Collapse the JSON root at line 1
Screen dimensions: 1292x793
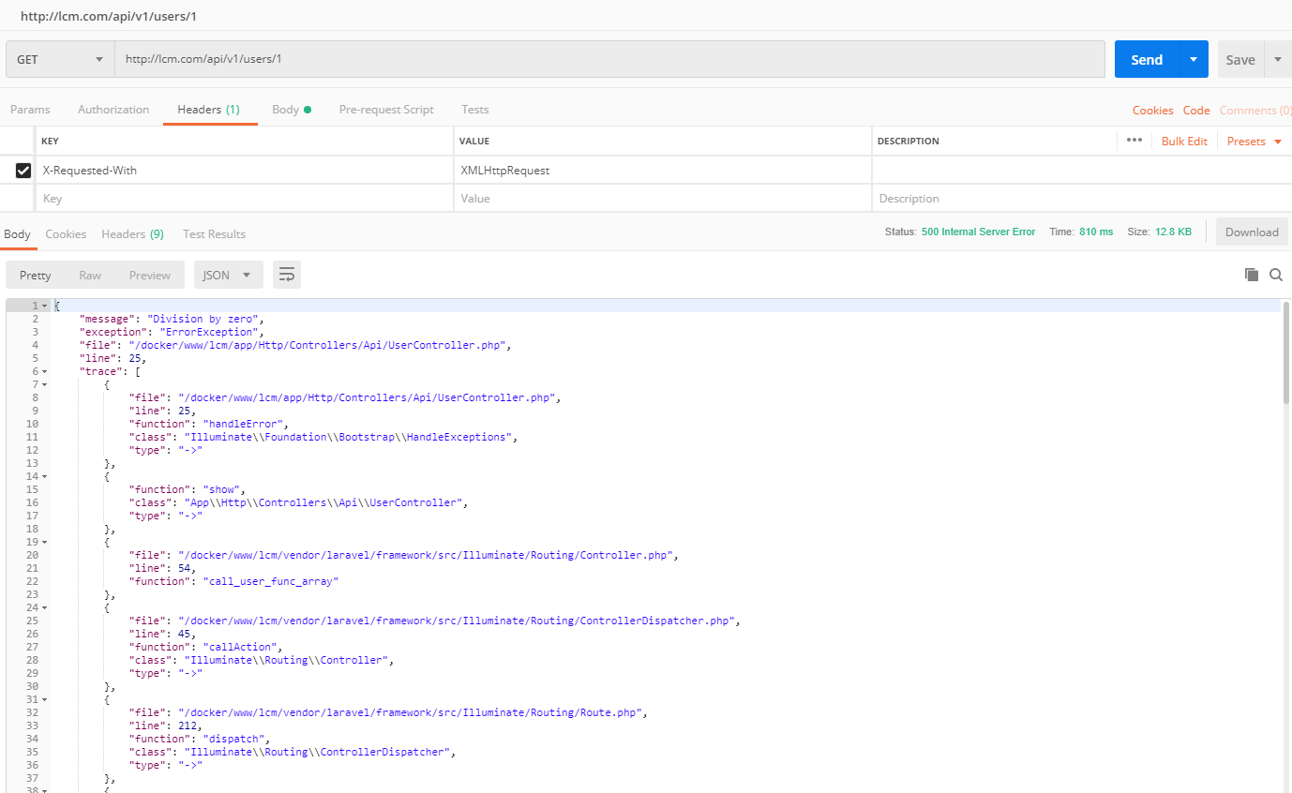pos(44,306)
